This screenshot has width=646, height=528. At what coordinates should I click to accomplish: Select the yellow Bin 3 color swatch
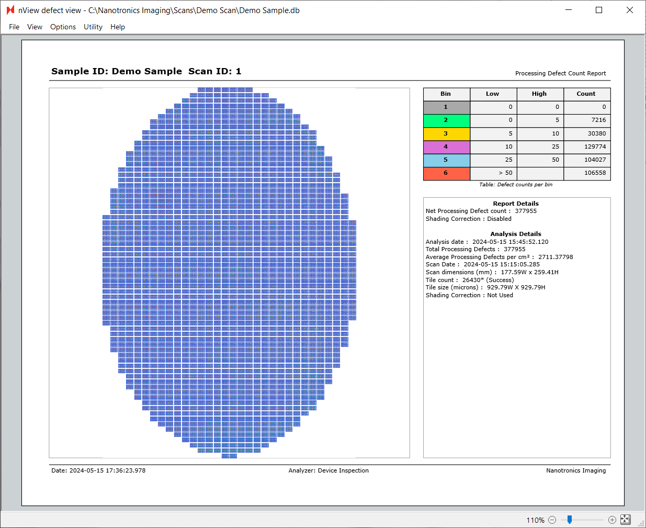click(446, 134)
